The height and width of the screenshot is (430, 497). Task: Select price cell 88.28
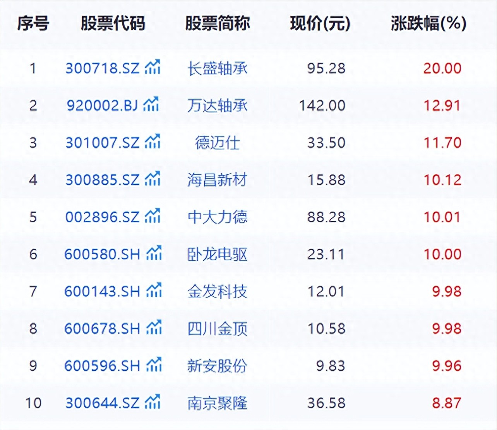point(326,217)
